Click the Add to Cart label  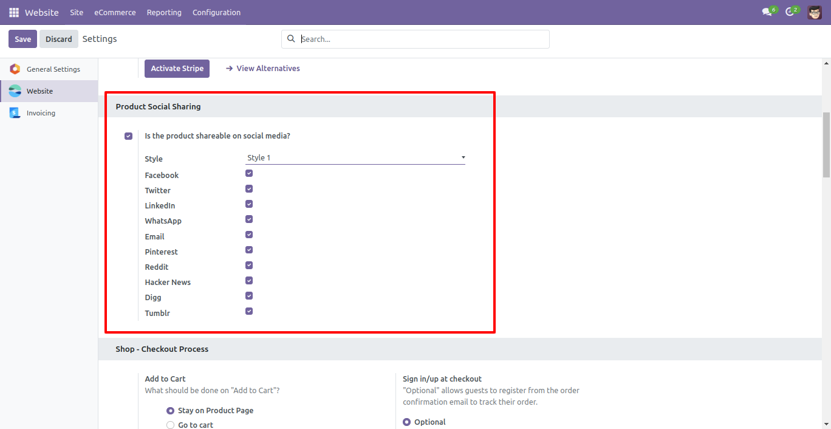165,379
